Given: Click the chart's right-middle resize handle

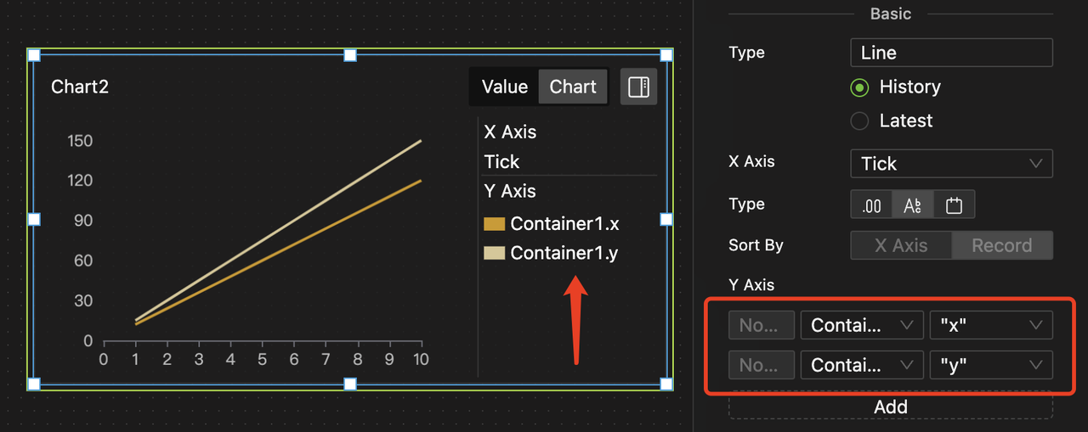Looking at the screenshot, I should pyautogui.click(x=666, y=219).
